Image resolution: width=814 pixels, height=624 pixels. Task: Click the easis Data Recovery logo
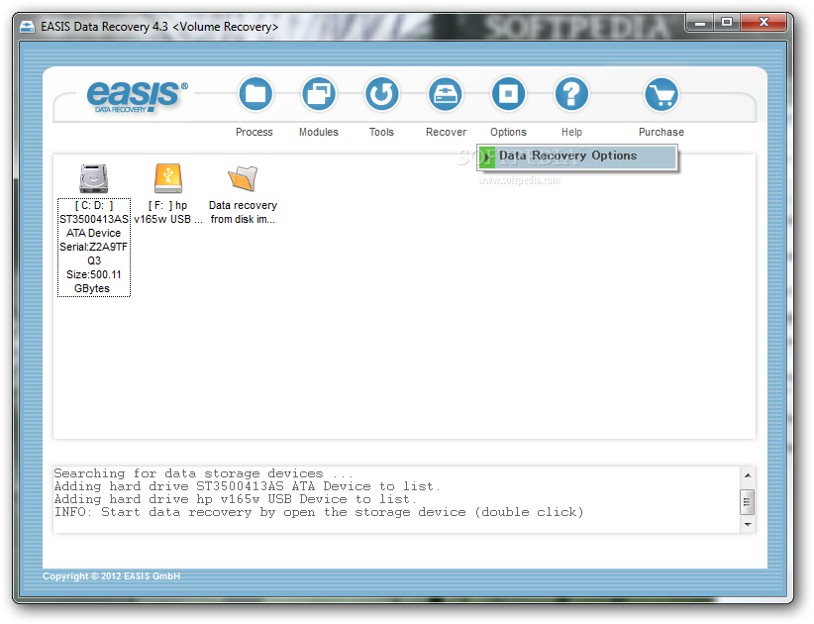137,96
